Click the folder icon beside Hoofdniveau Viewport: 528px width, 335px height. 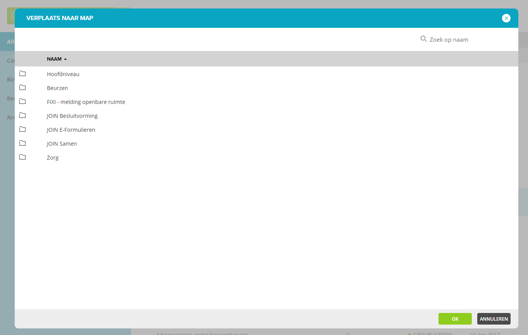22,73
